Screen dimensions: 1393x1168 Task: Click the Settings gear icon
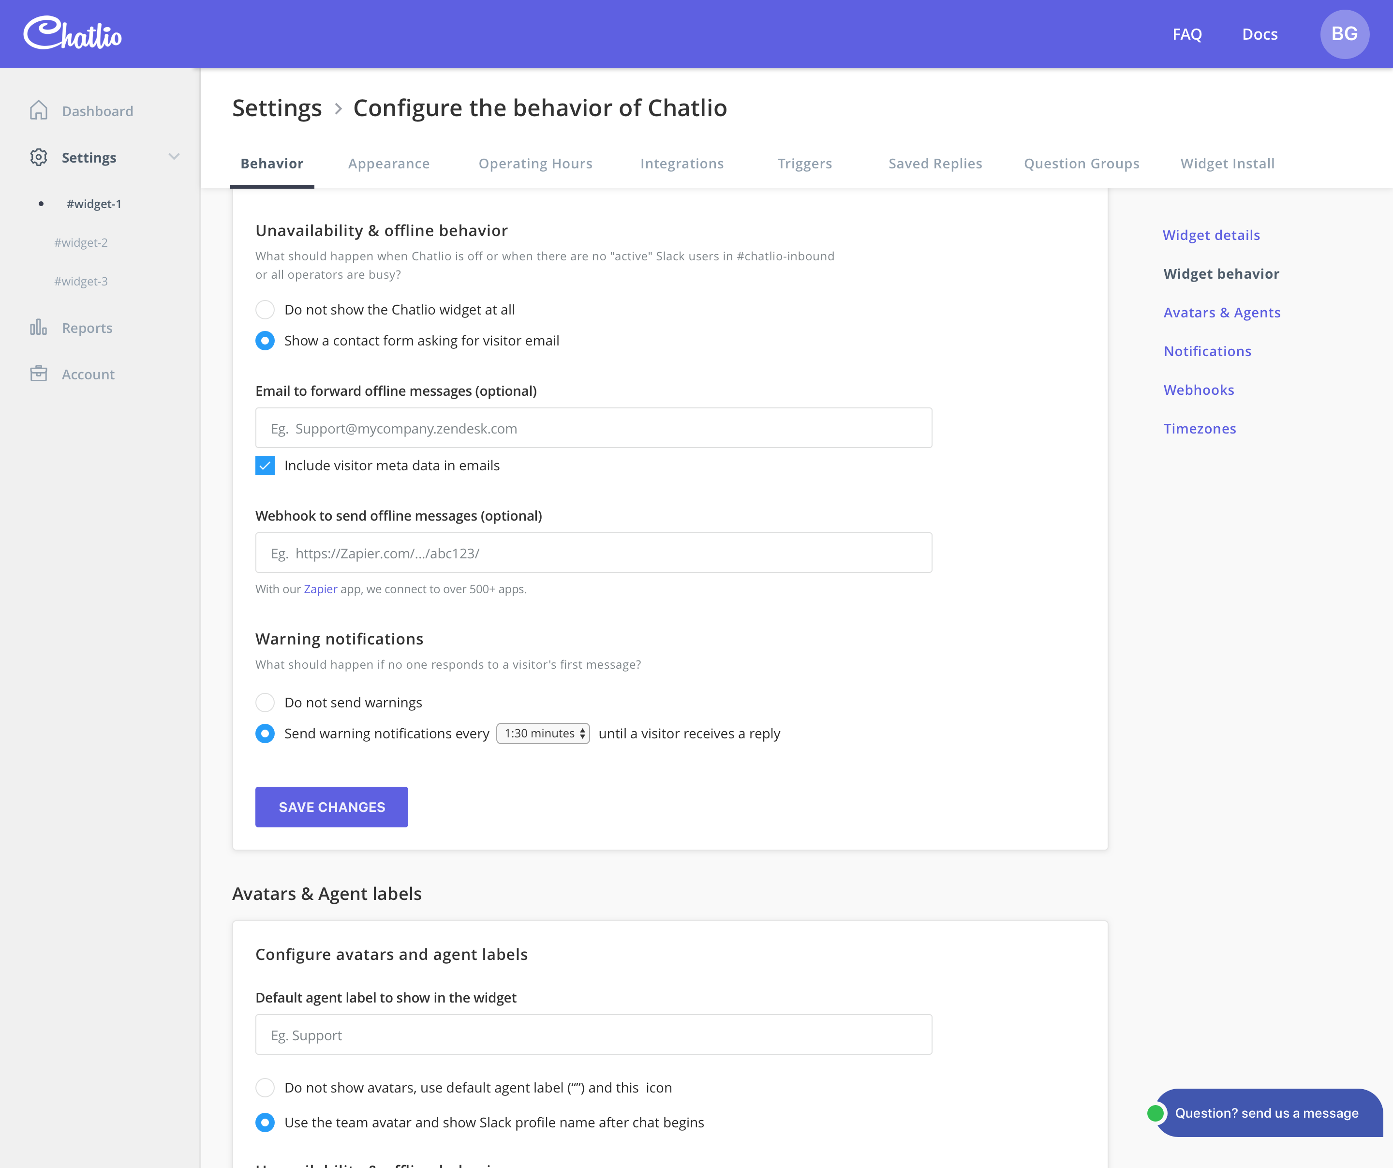point(39,157)
